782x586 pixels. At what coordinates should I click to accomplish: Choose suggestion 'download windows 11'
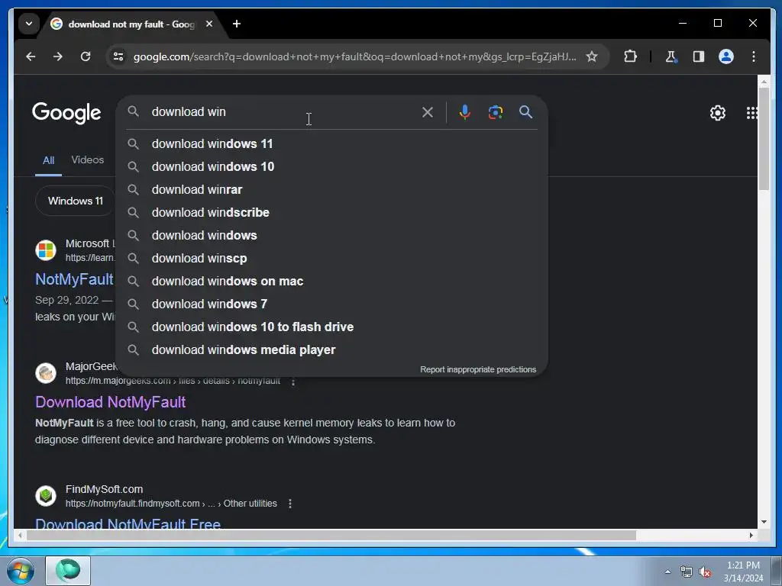[x=331, y=144]
